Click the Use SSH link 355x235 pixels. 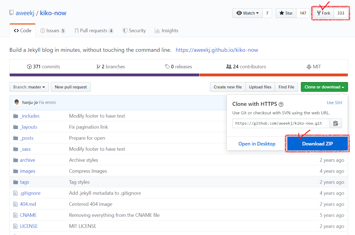(334, 103)
